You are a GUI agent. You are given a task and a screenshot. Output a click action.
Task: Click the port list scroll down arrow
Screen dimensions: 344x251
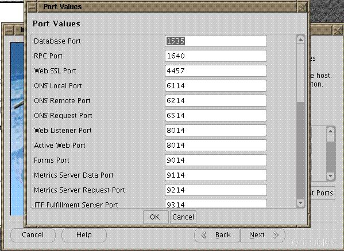[x=300, y=203]
